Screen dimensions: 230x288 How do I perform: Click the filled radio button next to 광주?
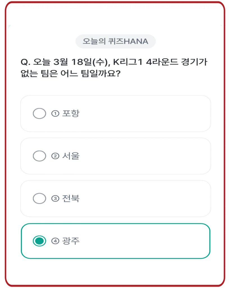[39, 240]
